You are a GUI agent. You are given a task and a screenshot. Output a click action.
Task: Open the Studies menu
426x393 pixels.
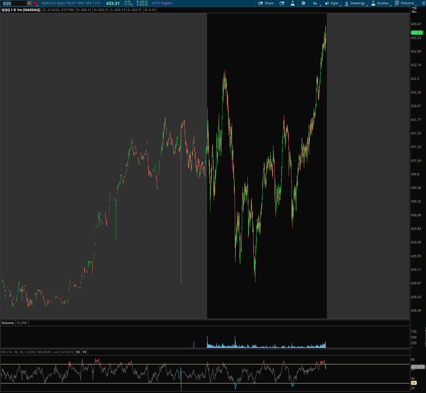[380, 3]
